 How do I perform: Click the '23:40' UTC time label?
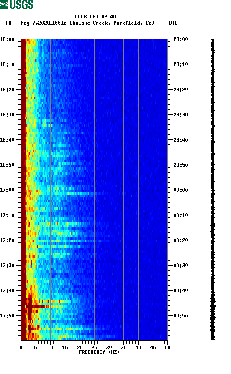[x=181, y=140]
